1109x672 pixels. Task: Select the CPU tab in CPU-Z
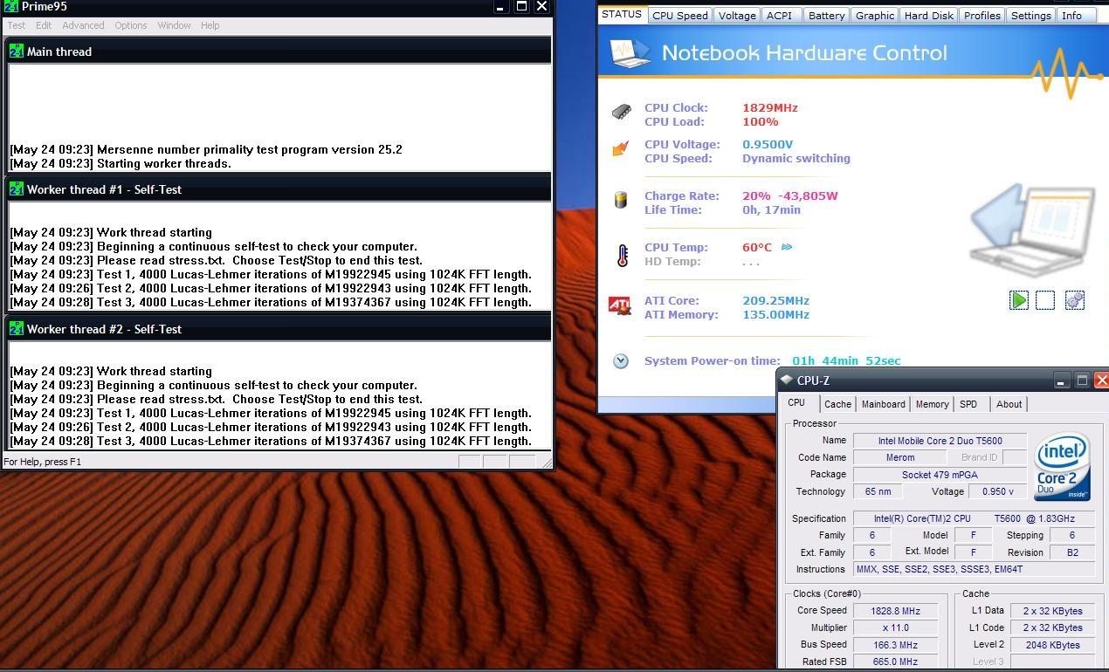796,403
